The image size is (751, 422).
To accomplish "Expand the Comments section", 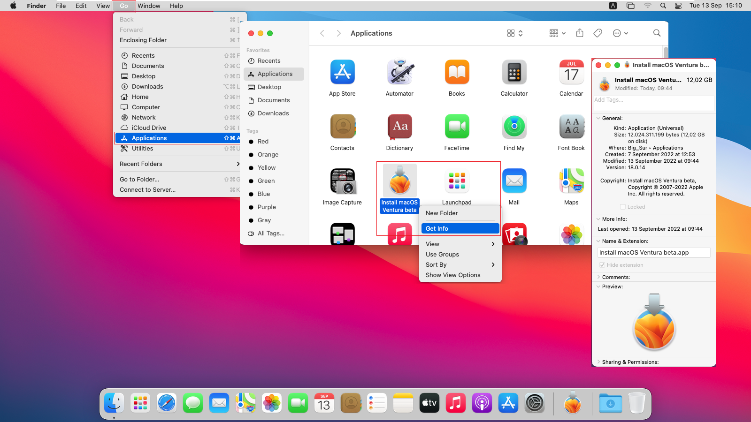I will (598, 277).
